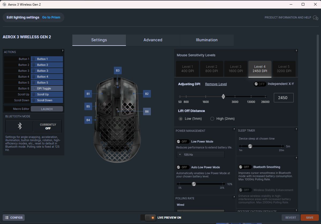Image resolution: width=321 pixels, height=224 pixels.
Task: Select High (2mm) lift off distance
Action: (212, 119)
